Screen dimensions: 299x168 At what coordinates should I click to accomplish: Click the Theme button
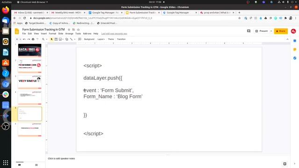[x=111, y=39]
